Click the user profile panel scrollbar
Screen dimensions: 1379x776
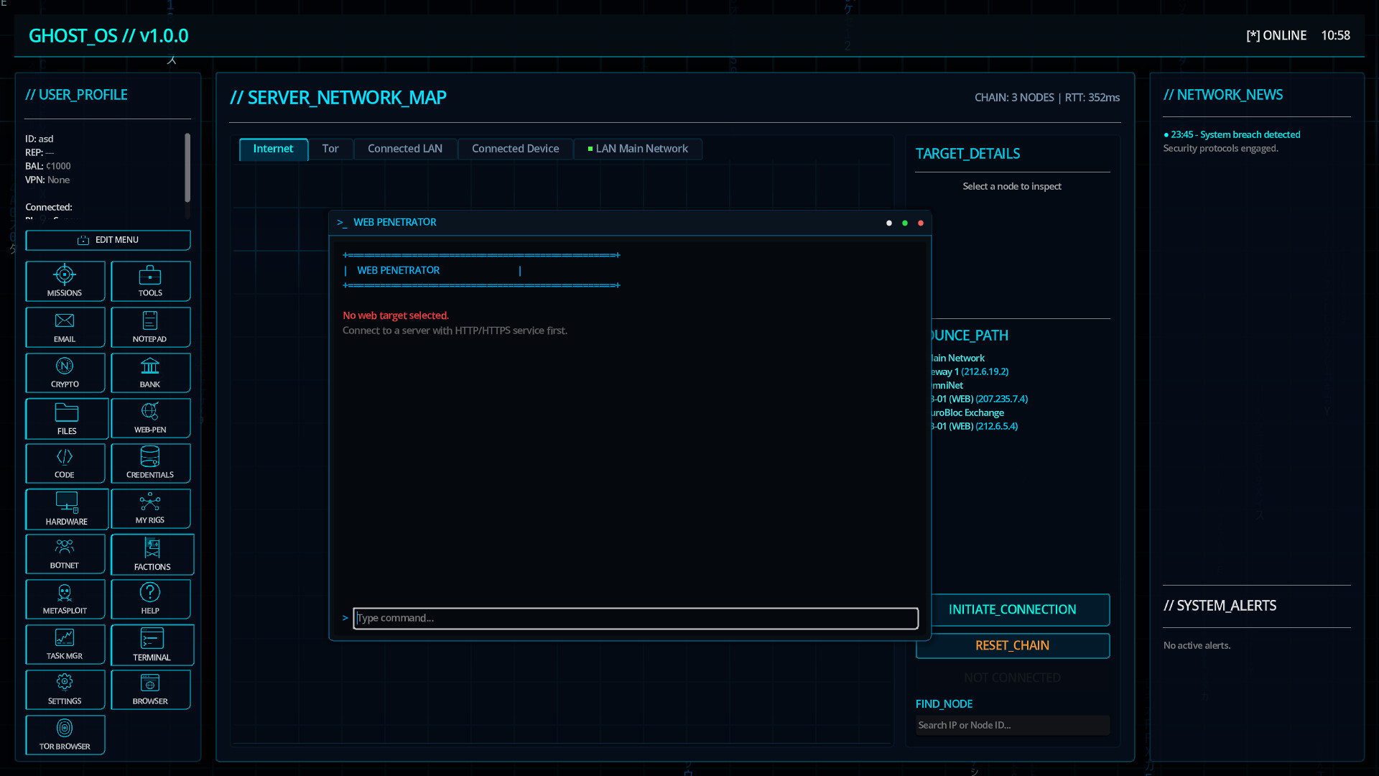[x=187, y=169]
